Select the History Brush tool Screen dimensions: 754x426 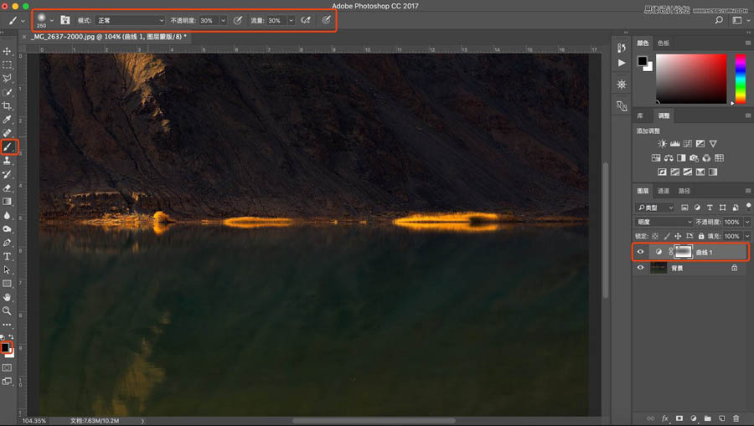tap(8, 174)
